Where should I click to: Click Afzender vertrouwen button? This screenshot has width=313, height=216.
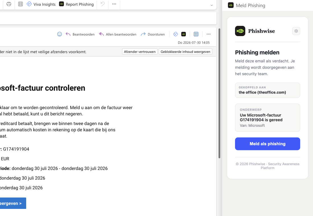pos(140,52)
